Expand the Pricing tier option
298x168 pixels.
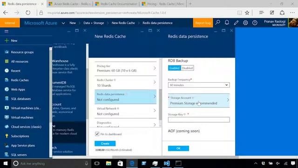tap(125, 69)
